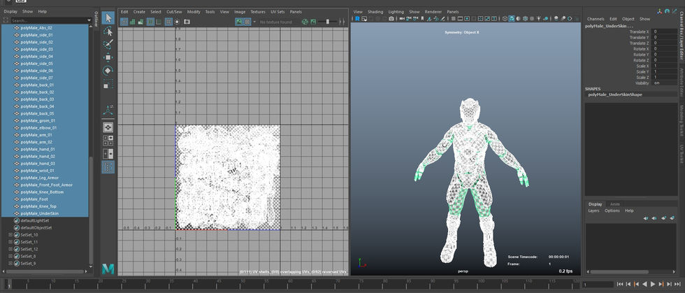Viewport: 685px width, 293px height.
Task: Open texture dropdown arrow in UV editor
Action: [255, 22]
